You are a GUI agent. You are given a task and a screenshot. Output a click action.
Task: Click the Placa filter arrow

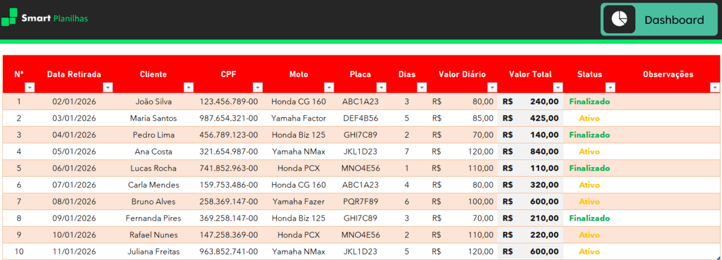(x=381, y=87)
